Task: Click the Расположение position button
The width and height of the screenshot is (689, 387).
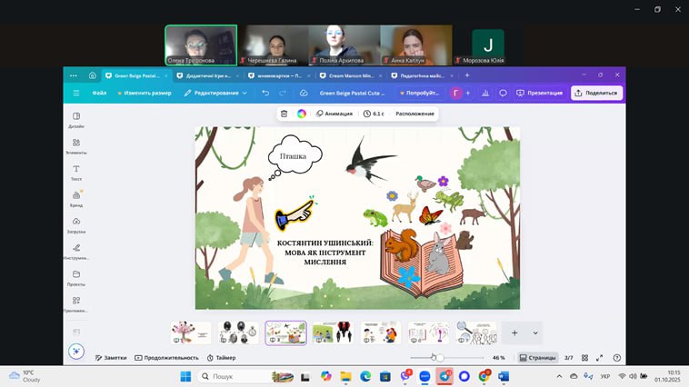Action: pyautogui.click(x=414, y=114)
